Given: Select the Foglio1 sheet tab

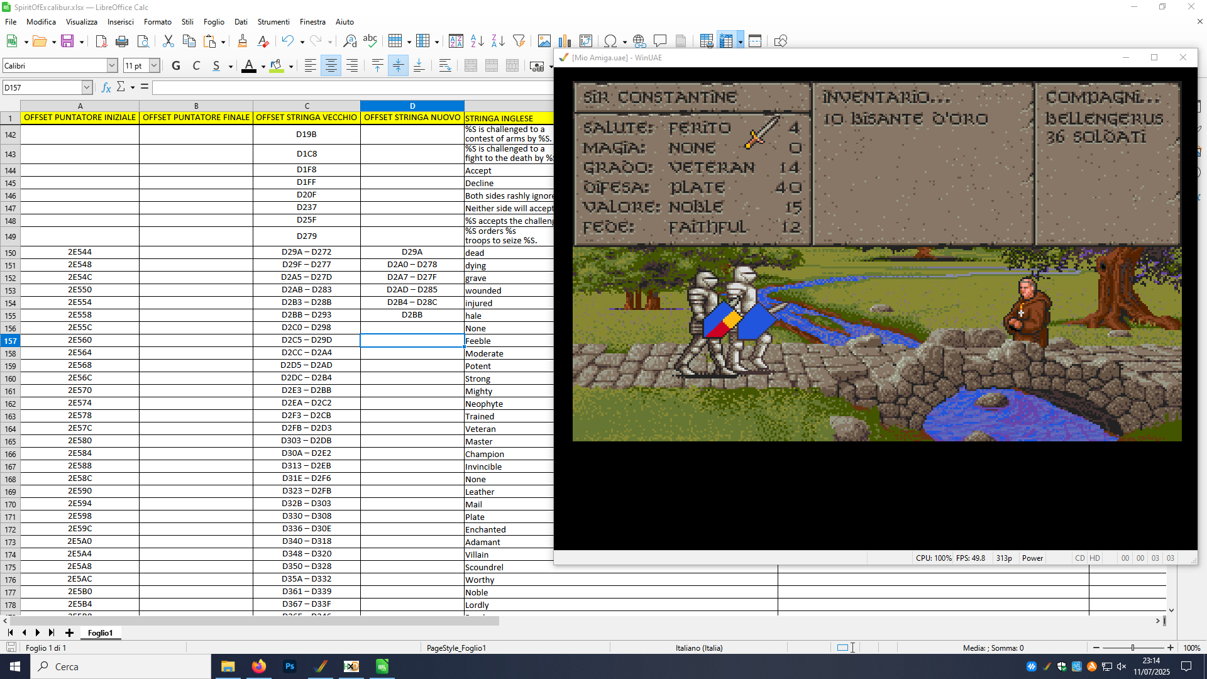Looking at the screenshot, I should [x=100, y=632].
